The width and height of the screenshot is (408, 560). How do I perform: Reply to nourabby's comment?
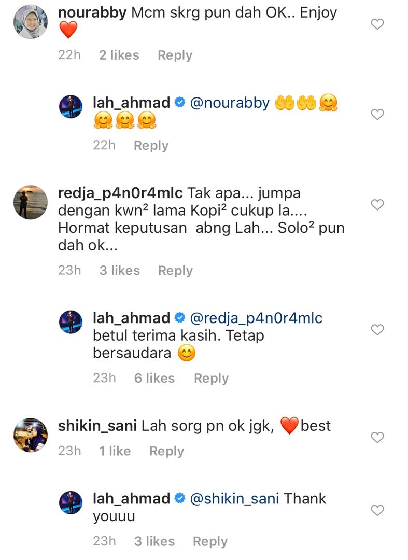(x=175, y=55)
